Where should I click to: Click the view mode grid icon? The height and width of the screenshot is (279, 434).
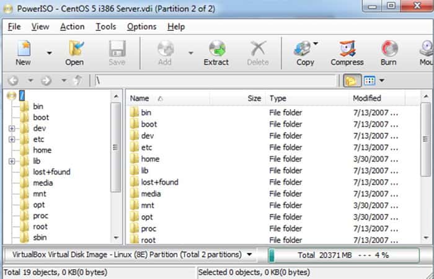click(370, 81)
